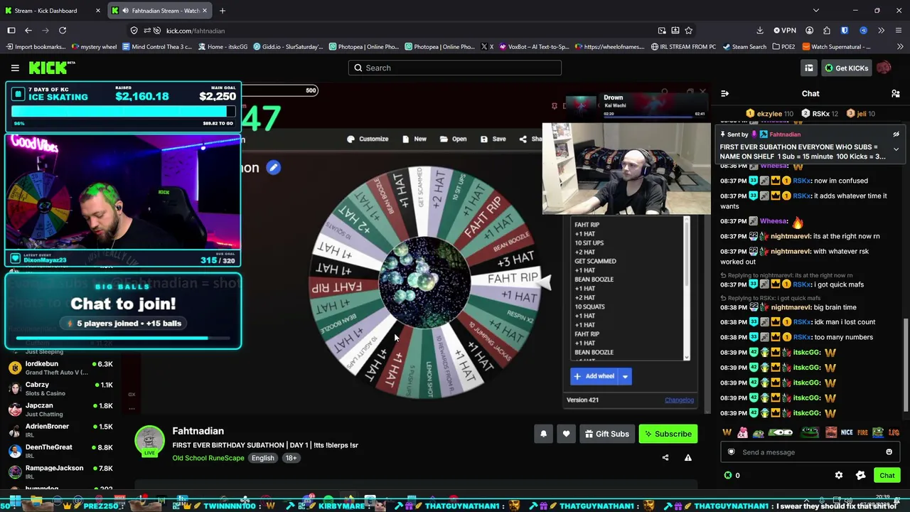
Task: Show more bookmarks overflow chevron
Action: [x=901, y=47]
